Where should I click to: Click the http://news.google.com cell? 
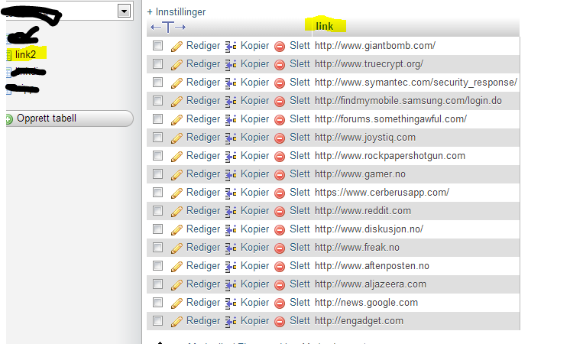tap(366, 302)
